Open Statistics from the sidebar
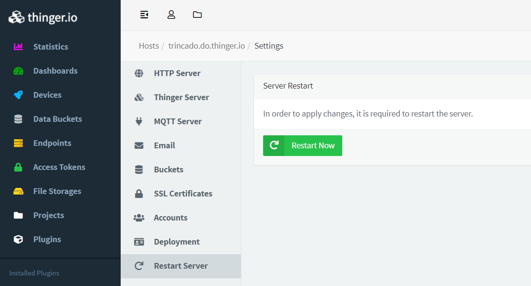Image resolution: width=531 pixels, height=286 pixels. pos(50,47)
